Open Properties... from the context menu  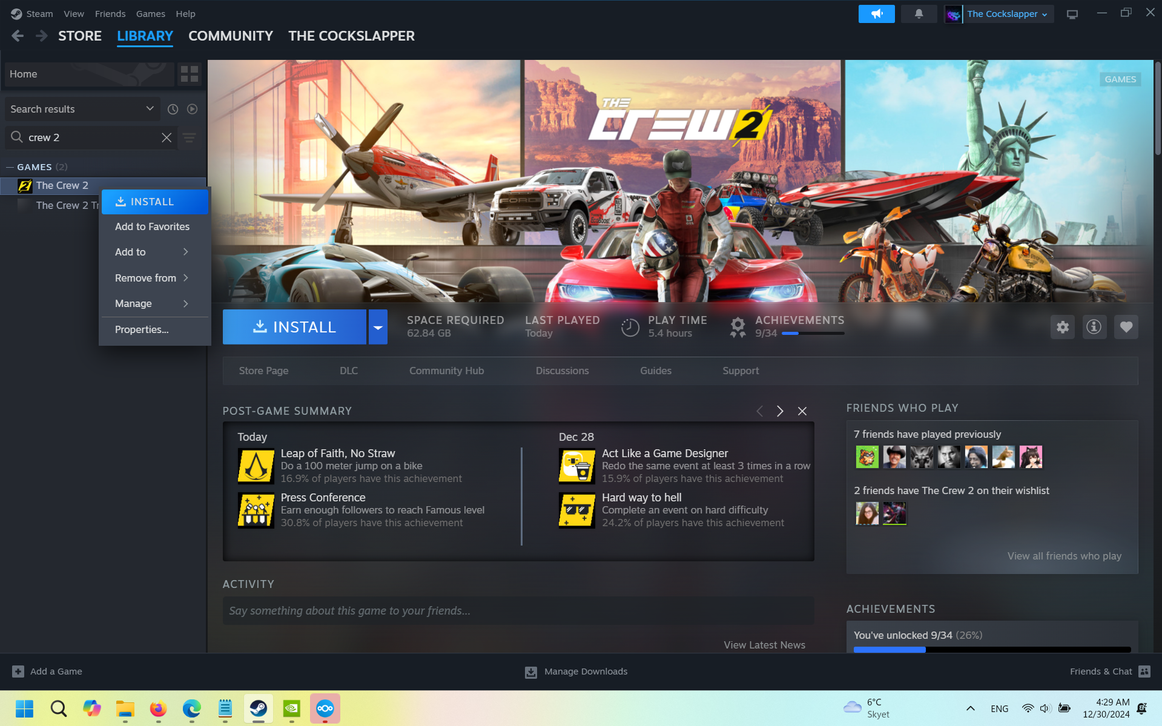155,329
